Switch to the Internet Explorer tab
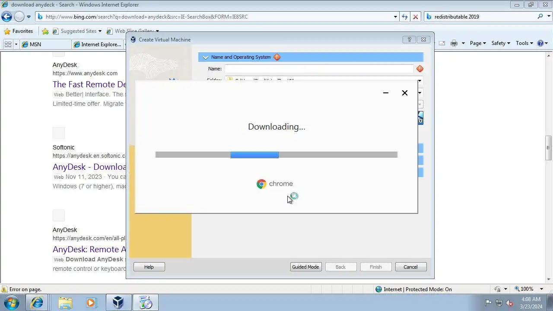The image size is (553, 311). [x=98, y=44]
